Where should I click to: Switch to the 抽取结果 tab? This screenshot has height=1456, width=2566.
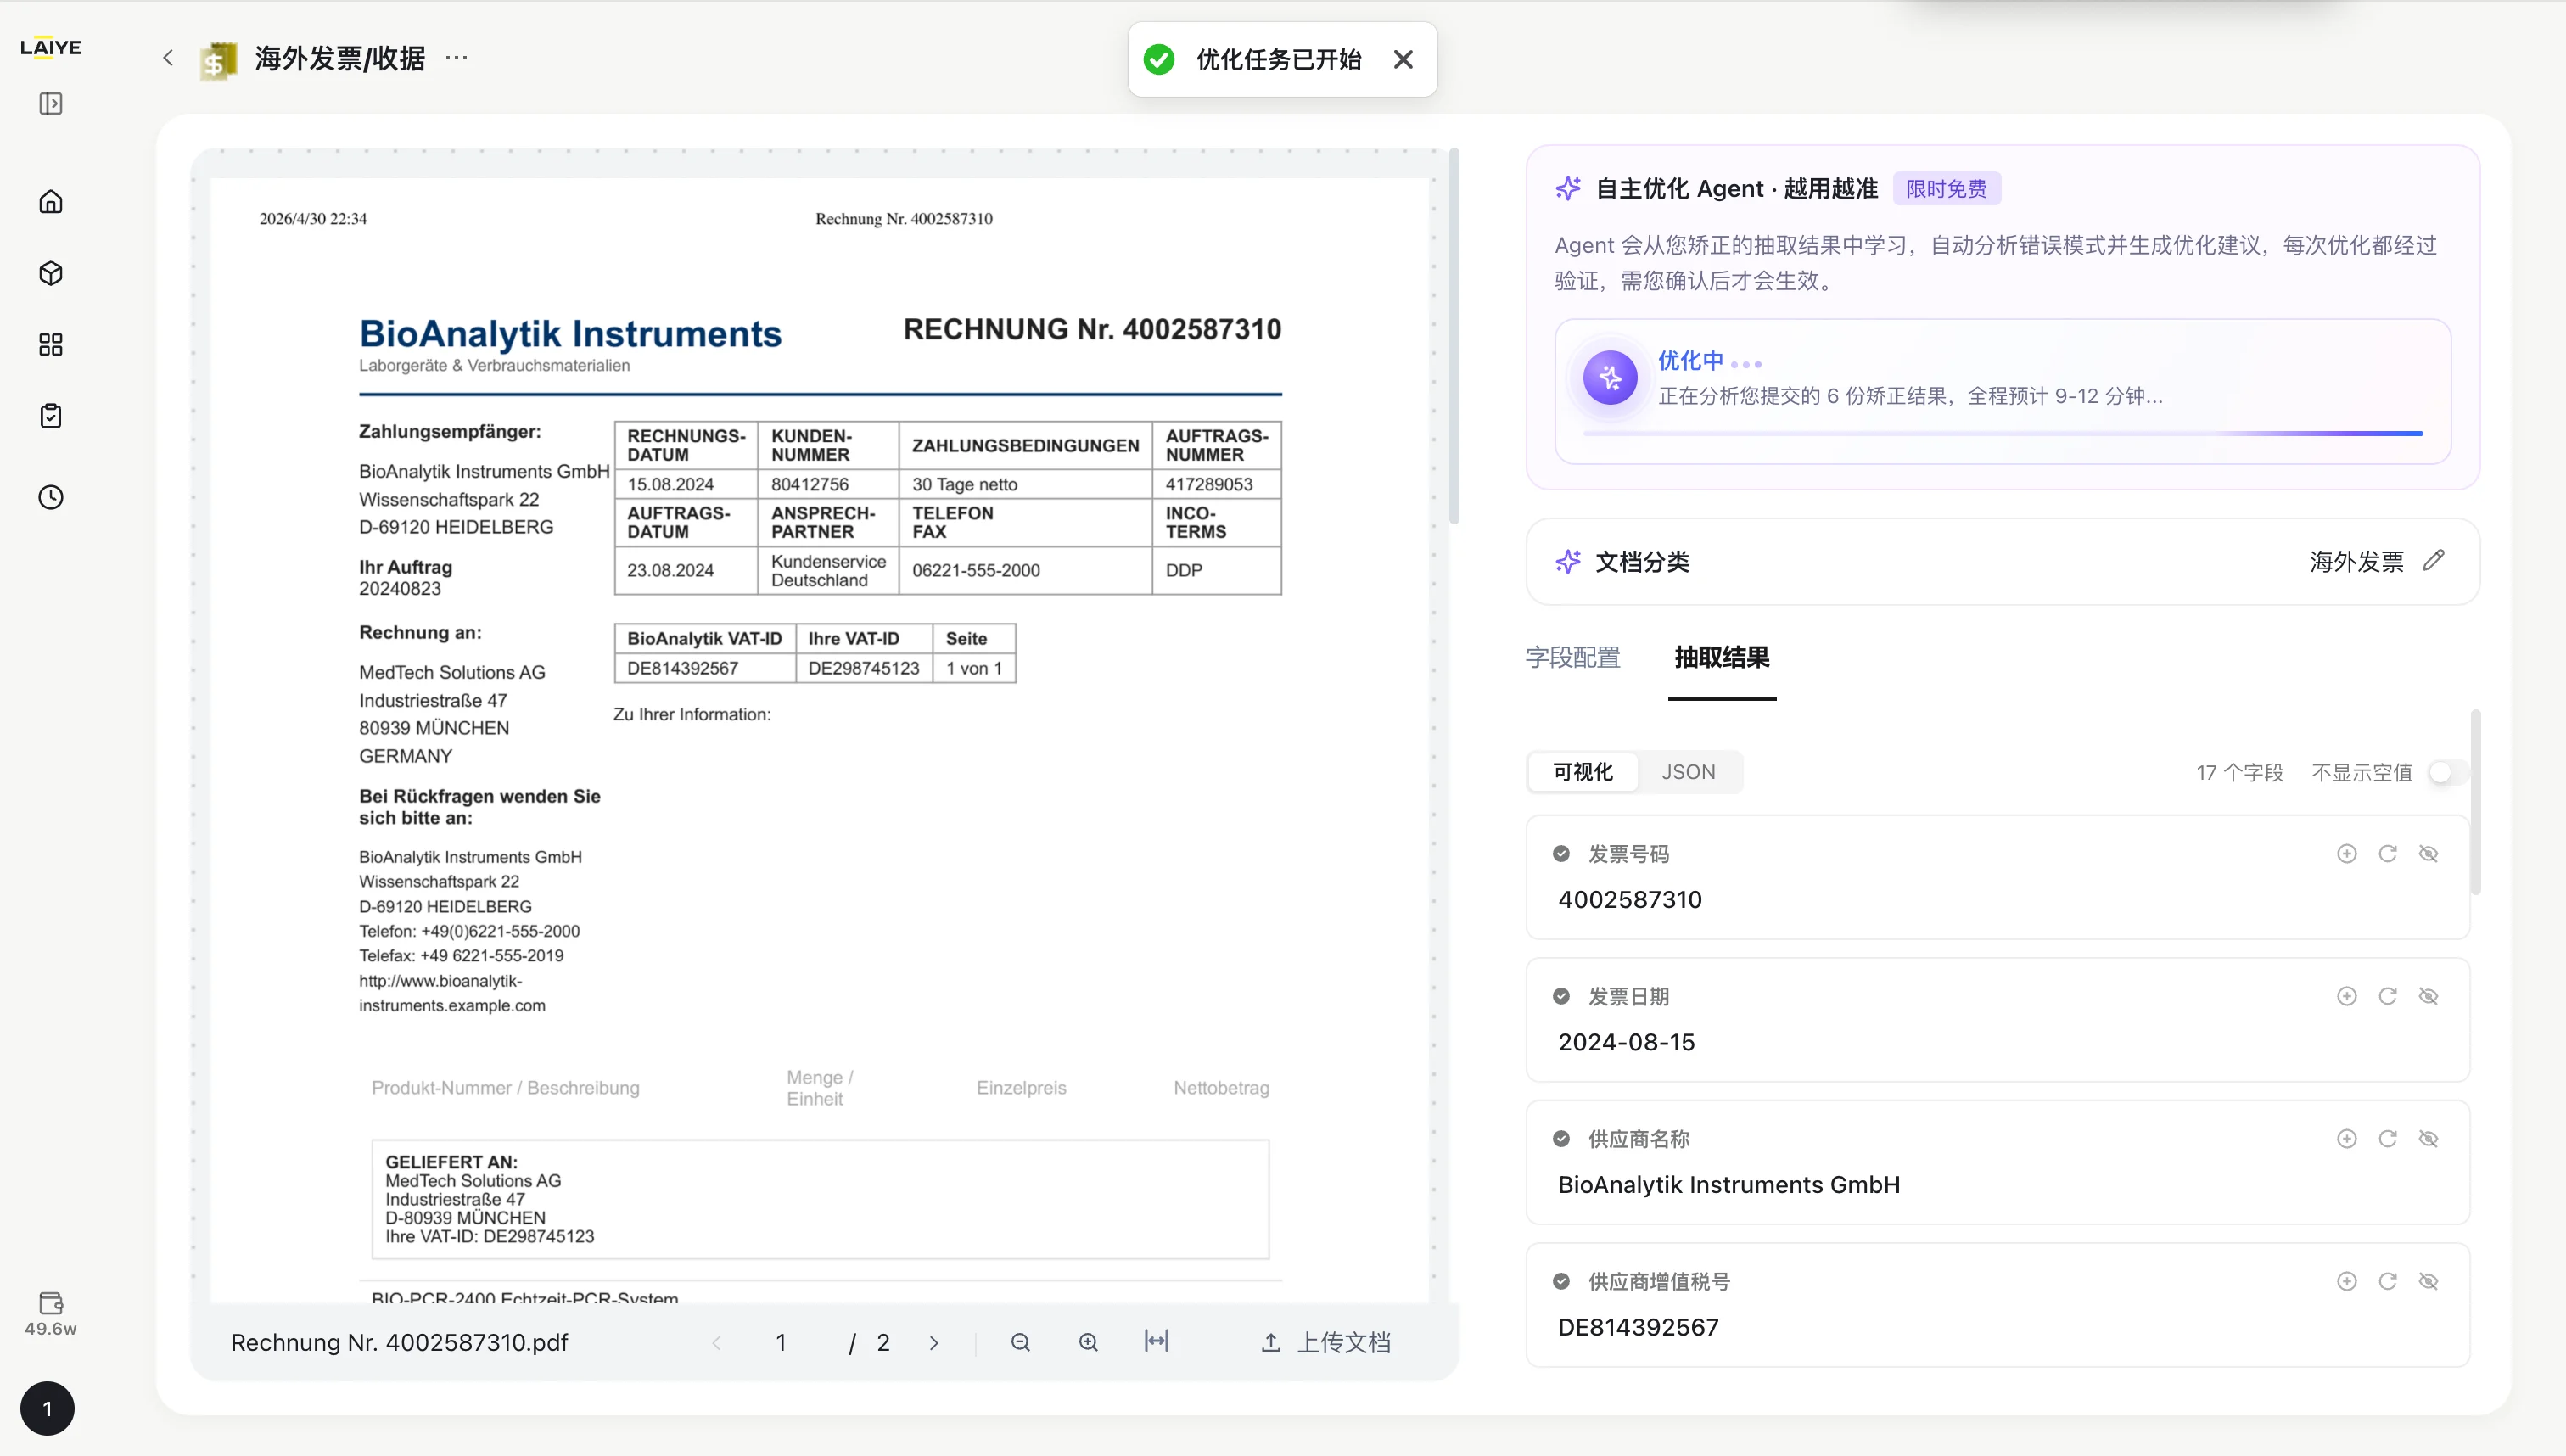(1722, 657)
